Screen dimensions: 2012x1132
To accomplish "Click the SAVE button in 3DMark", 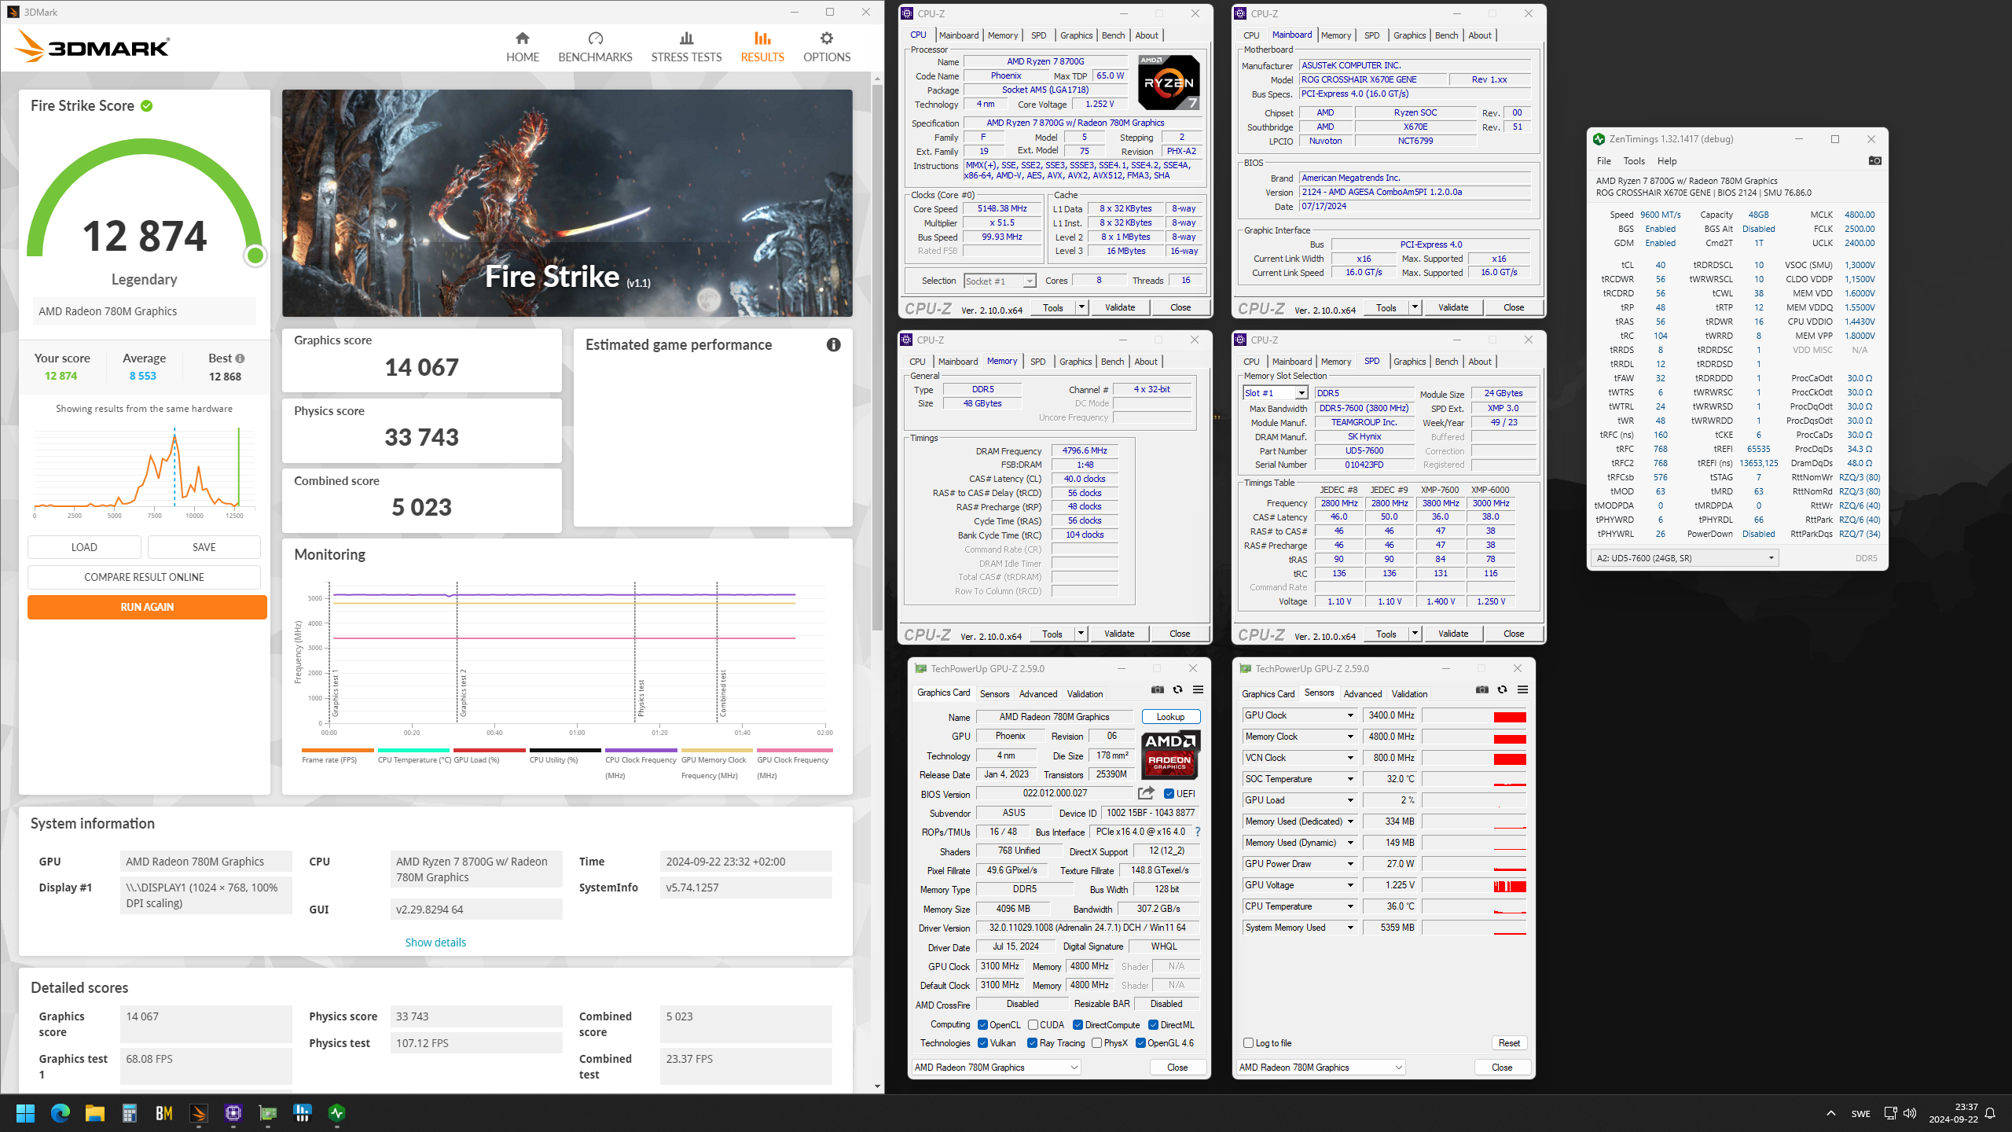I will pyautogui.click(x=204, y=547).
